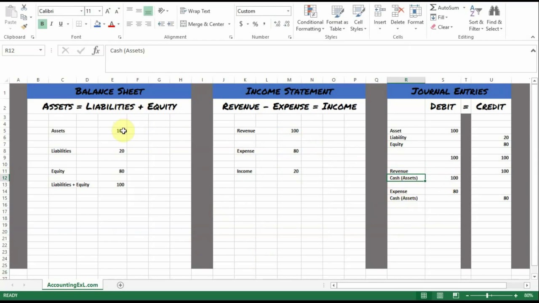This screenshot has width=539, height=303.
Task: Open Font dialog launcher
Action: [x=120, y=37]
